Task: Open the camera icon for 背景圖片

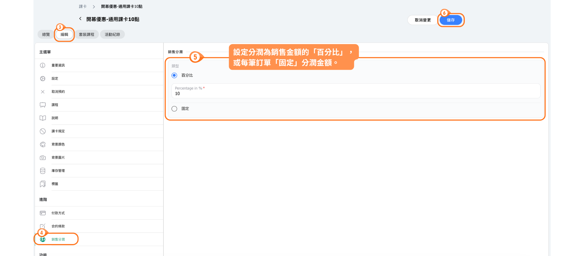Action: click(42, 158)
